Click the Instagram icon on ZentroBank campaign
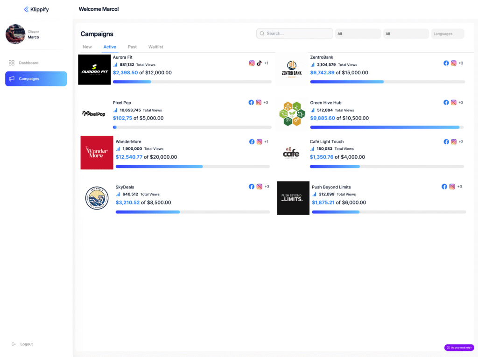This screenshot has height=357, width=478. [453, 63]
